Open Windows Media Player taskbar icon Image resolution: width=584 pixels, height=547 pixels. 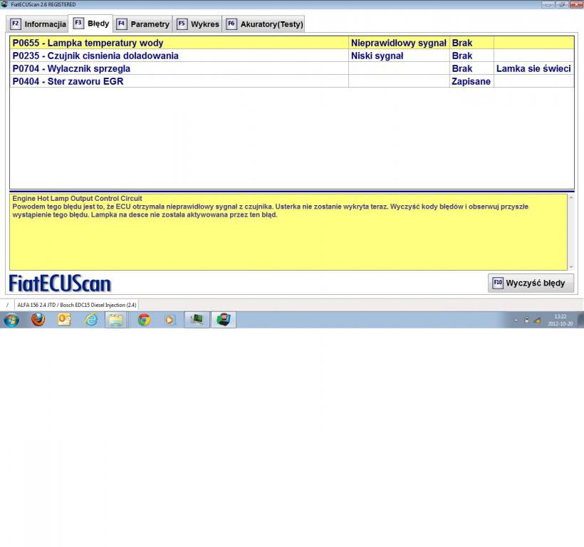[x=170, y=320]
